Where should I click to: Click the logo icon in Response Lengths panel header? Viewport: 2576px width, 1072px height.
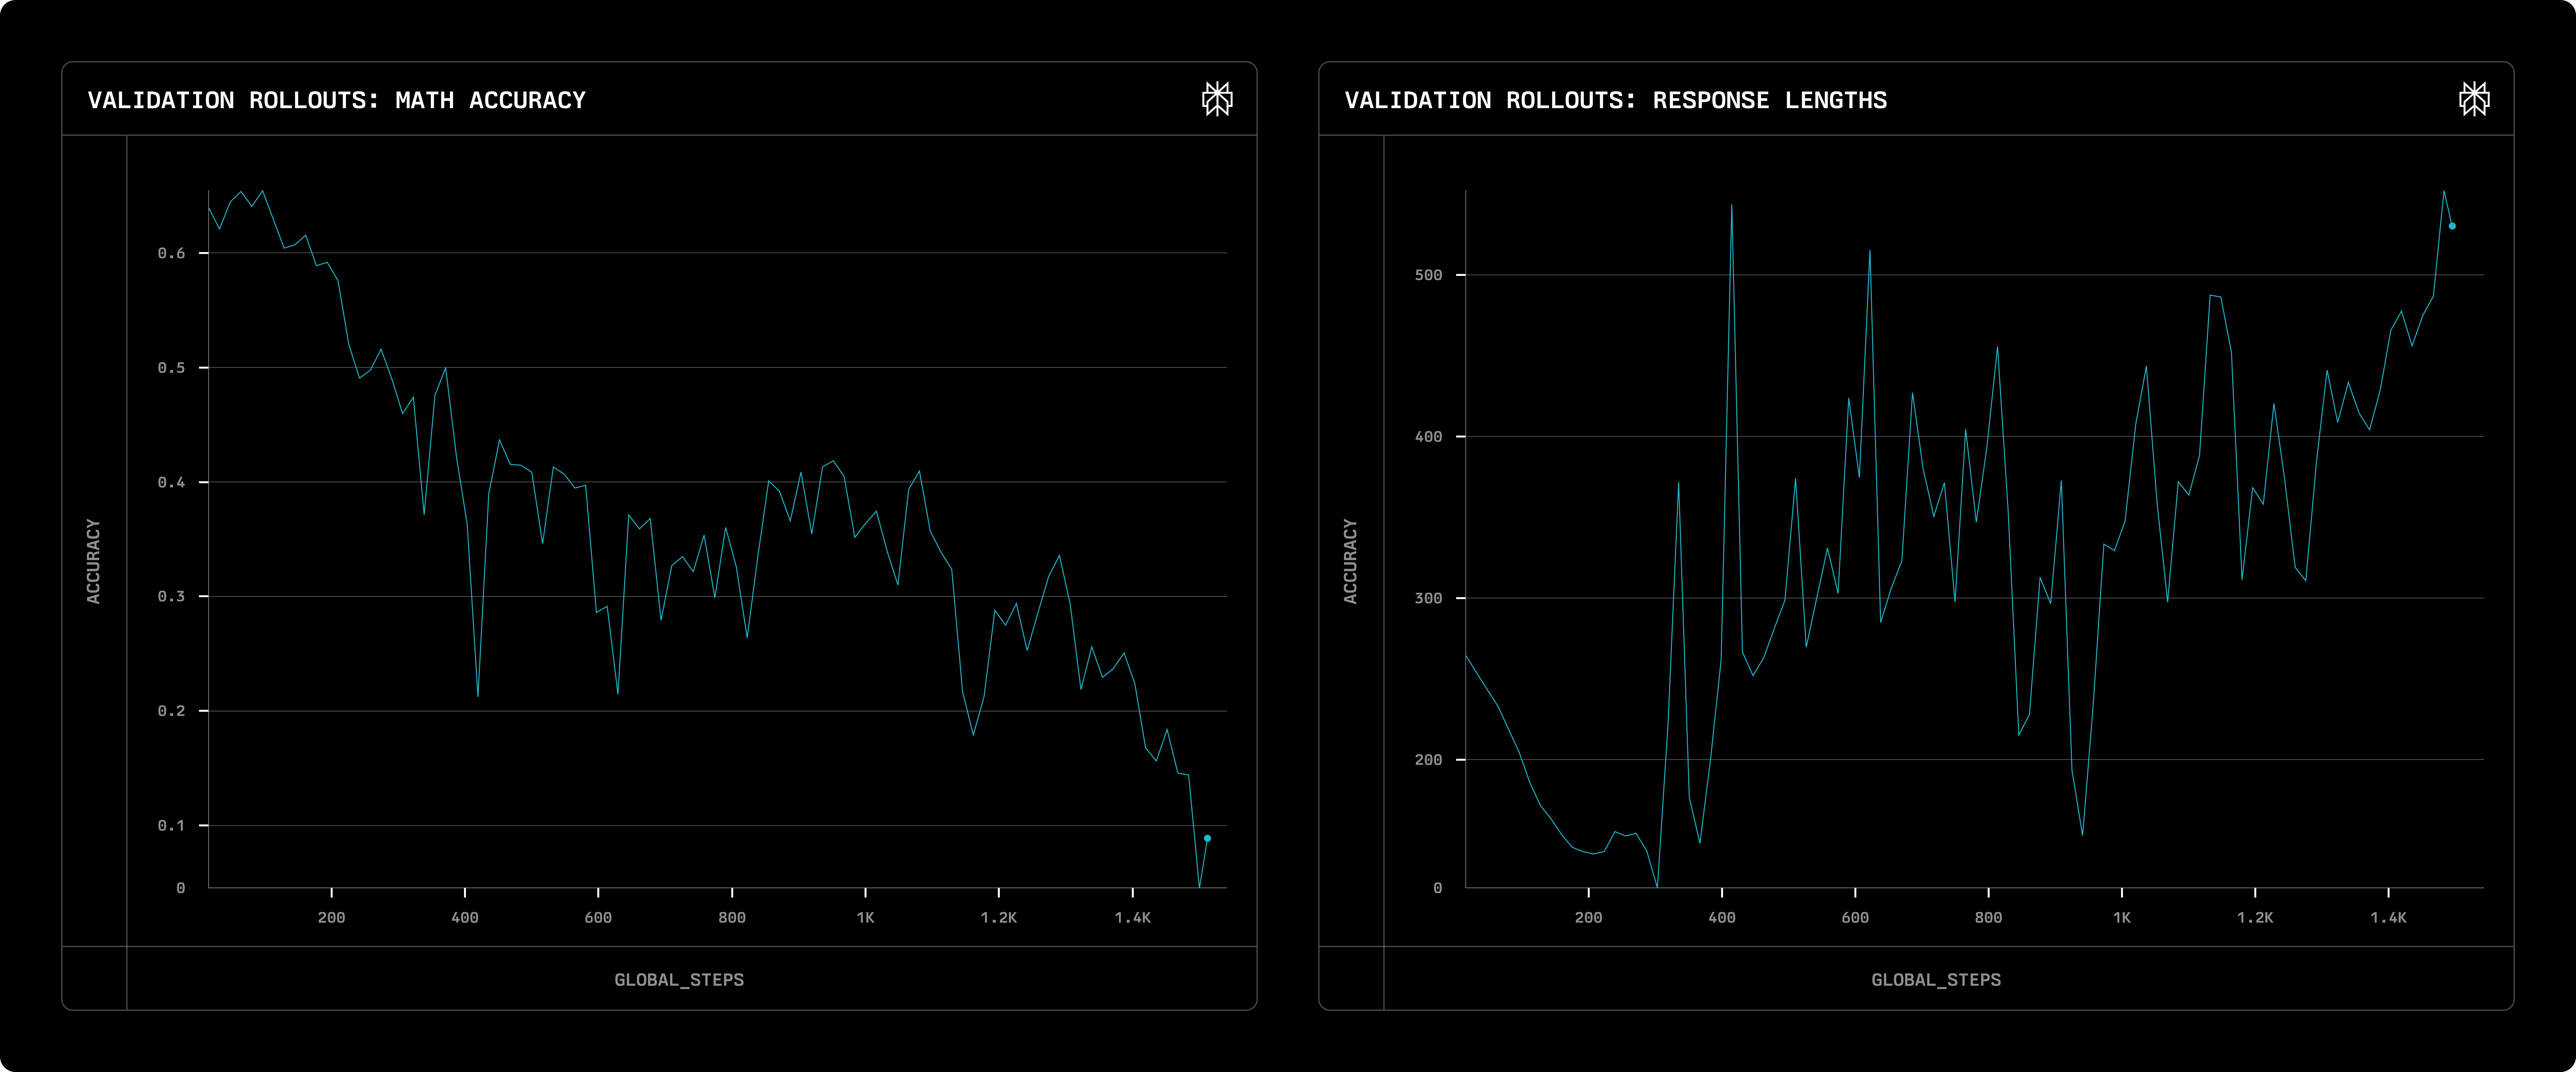tap(2474, 99)
